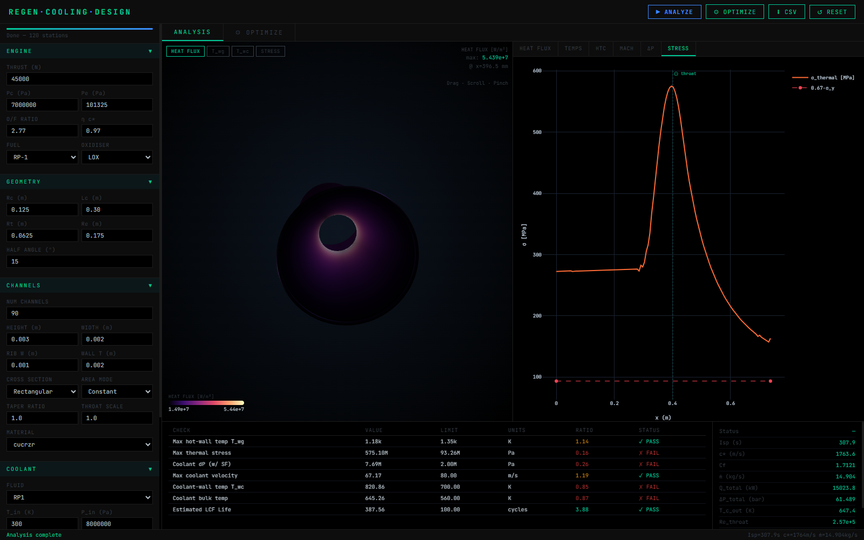
Task: Click the Max coolant velocity row
Action: pos(437,476)
